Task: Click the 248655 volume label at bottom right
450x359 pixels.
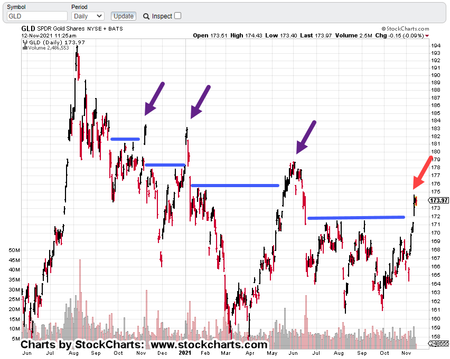Action: pyautogui.click(x=439, y=343)
